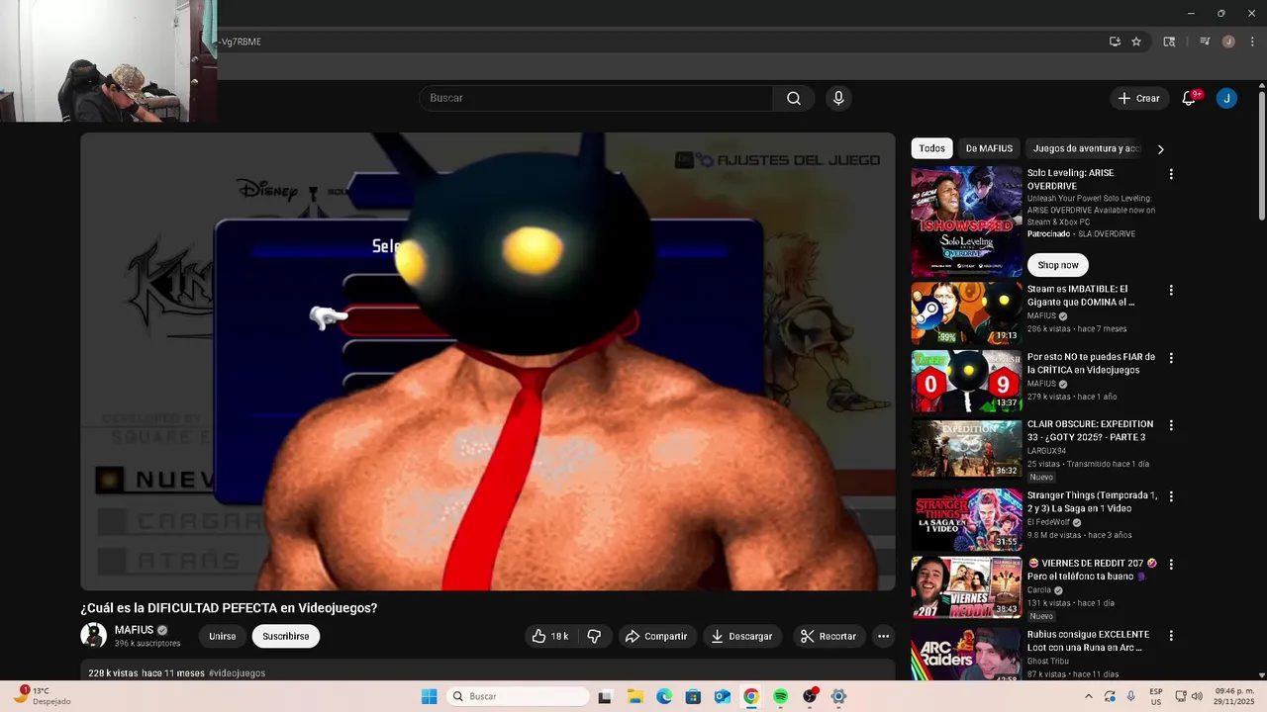Click the main video player
This screenshot has height=712, width=1267.
(x=488, y=362)
